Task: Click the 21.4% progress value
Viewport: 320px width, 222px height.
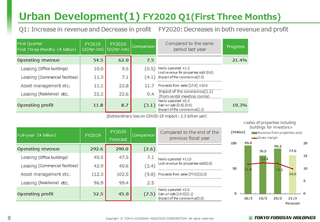Action: click(x=239, y=60)
